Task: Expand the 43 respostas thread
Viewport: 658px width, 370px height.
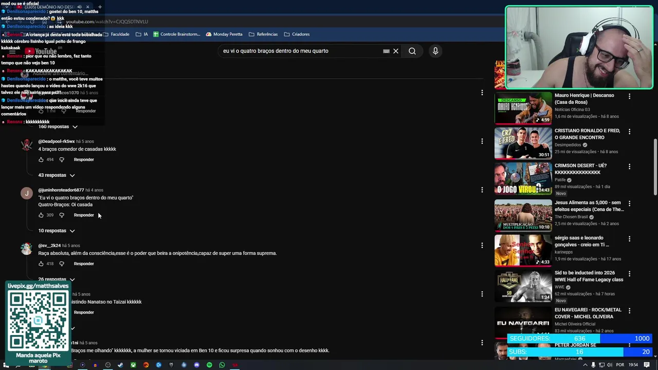Action: coord(57,175)
